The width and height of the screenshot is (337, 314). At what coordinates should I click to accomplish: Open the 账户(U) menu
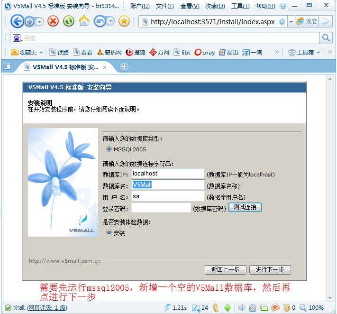coord(140,6)
